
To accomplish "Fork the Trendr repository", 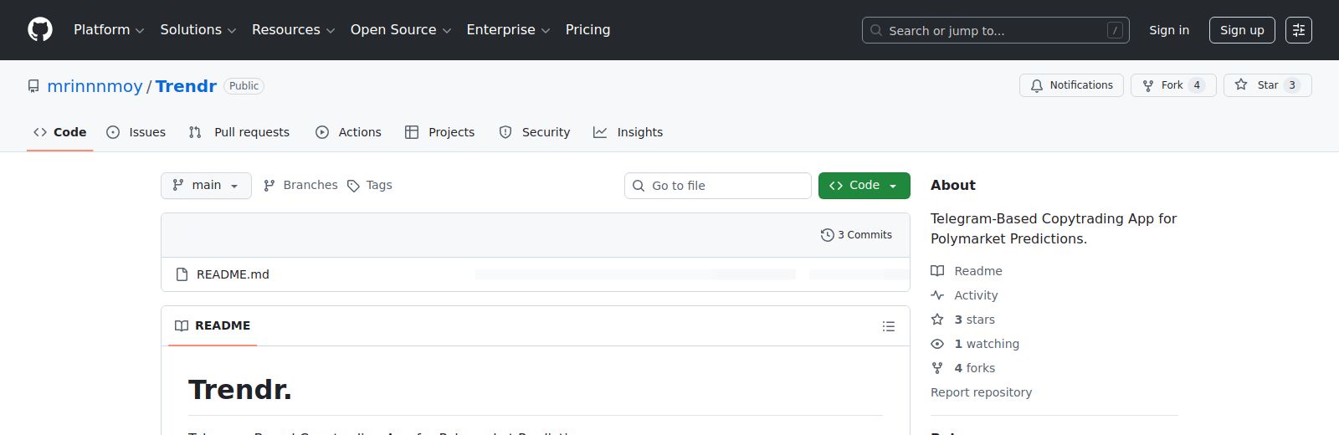I will (x=1172, y=85).
